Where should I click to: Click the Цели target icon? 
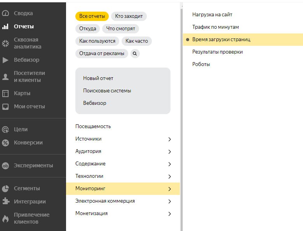(5, 129)
